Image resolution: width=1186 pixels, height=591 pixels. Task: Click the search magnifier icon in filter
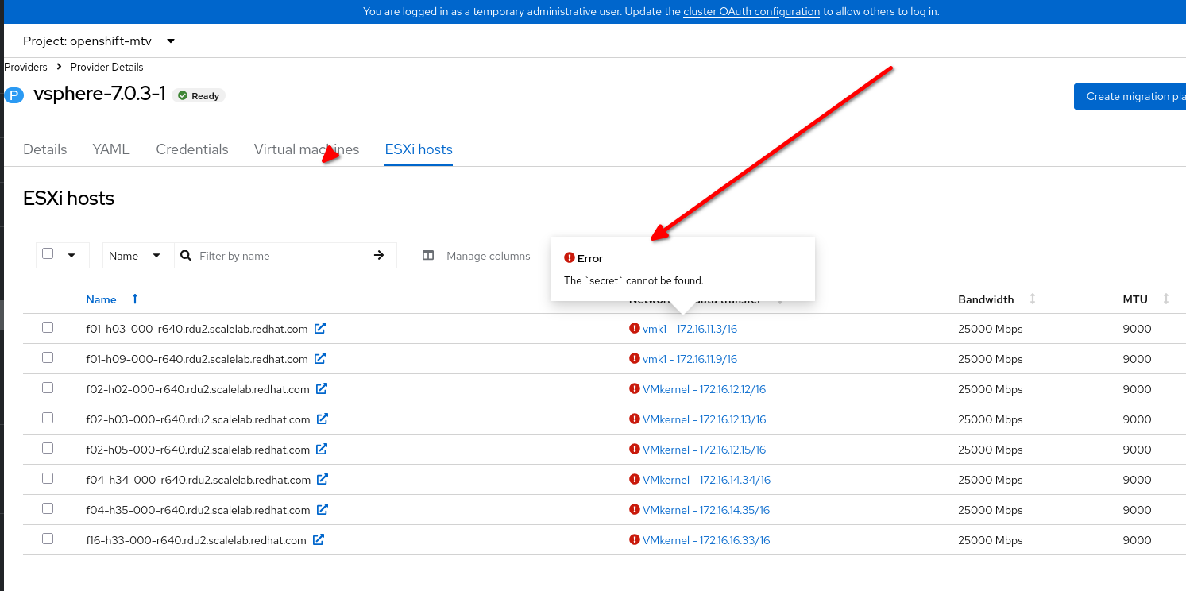click(x=186, y=256)
